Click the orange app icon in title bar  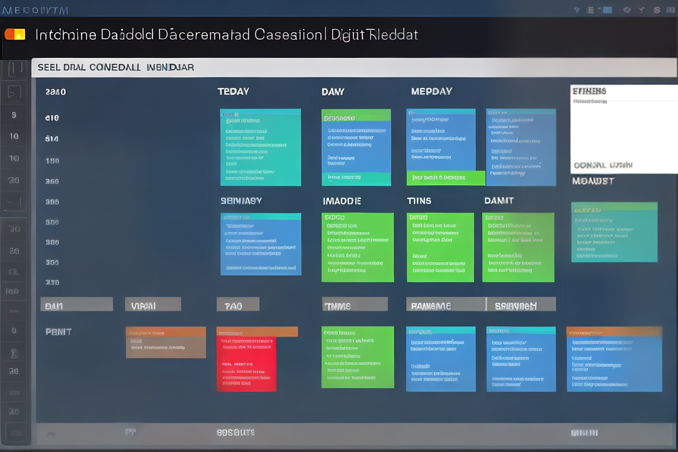[15, 35]
